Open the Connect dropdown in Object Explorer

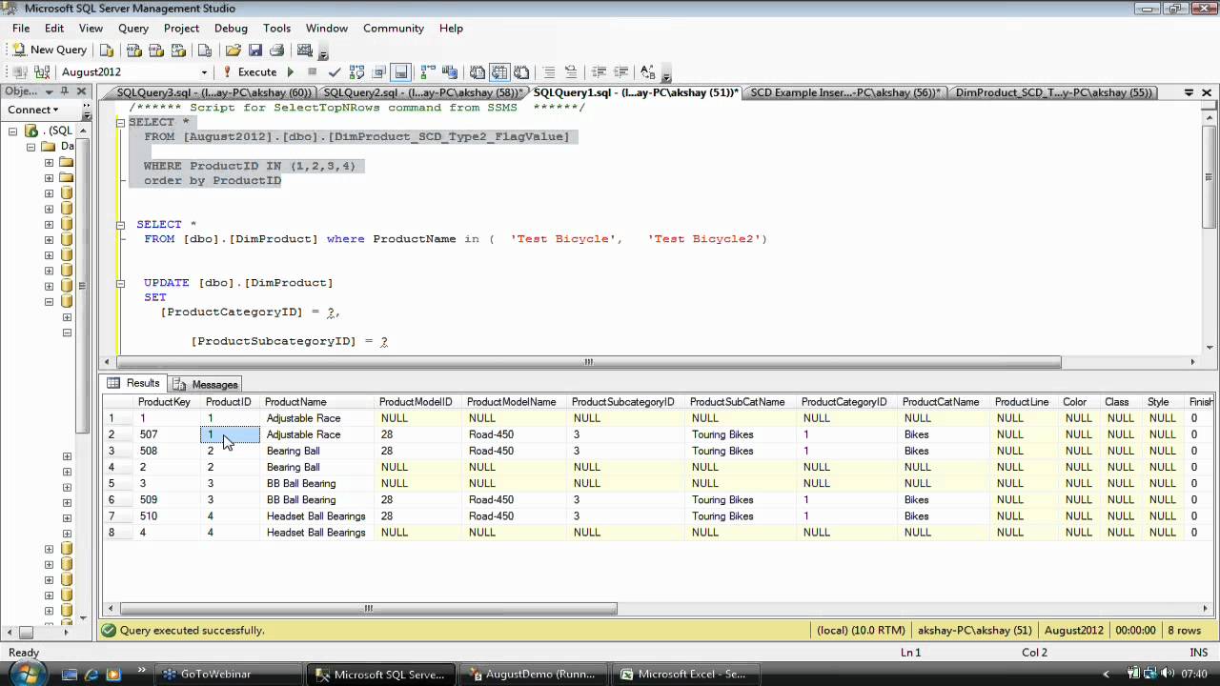pyautogui.click(x=30, y=110)
